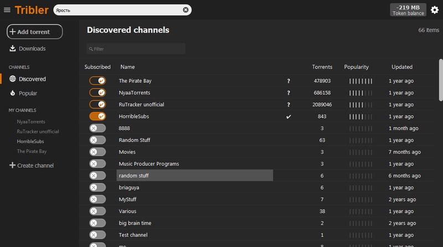Clear the search box text
The width and height of the screenshot is (443, 247).
coord(186,9)
